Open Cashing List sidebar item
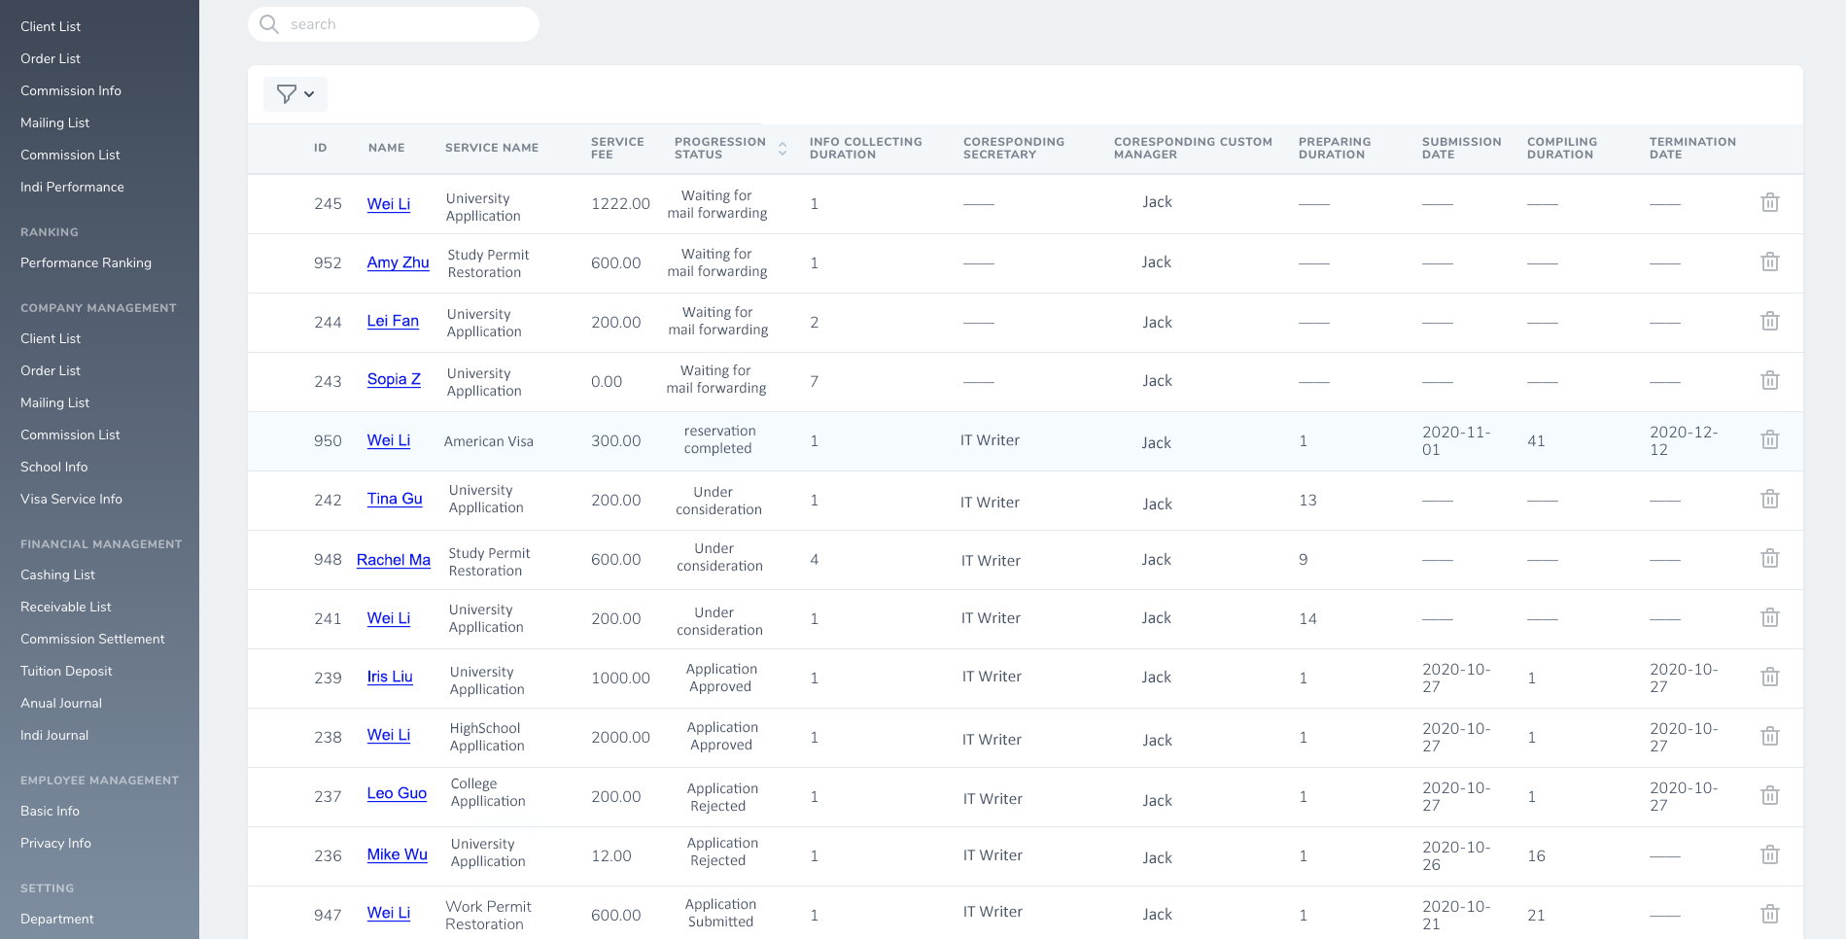This screenshot has height=939, width=1846. coord(57,574)
